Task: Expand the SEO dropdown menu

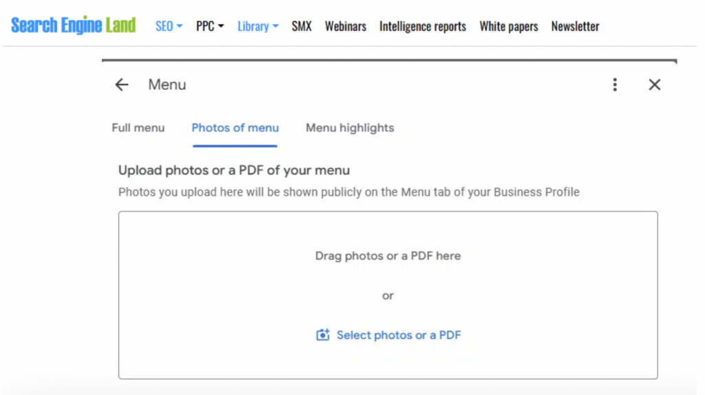Action: pos(169,26)
